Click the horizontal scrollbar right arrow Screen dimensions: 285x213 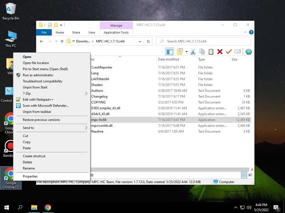coord(252,169)
